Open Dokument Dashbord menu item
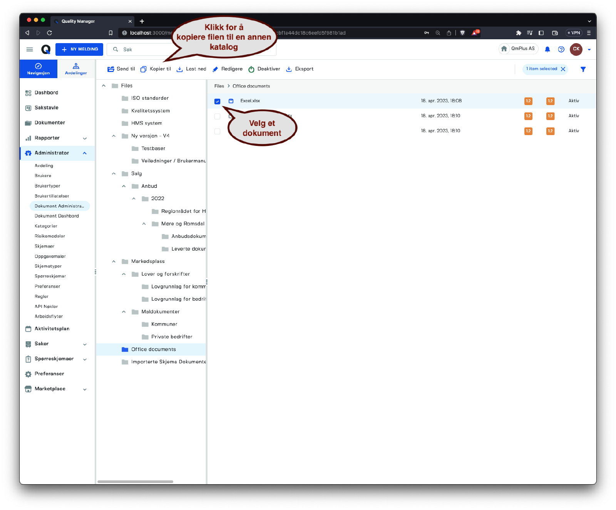This screenshot has height=510, width=616. [57, 216]
